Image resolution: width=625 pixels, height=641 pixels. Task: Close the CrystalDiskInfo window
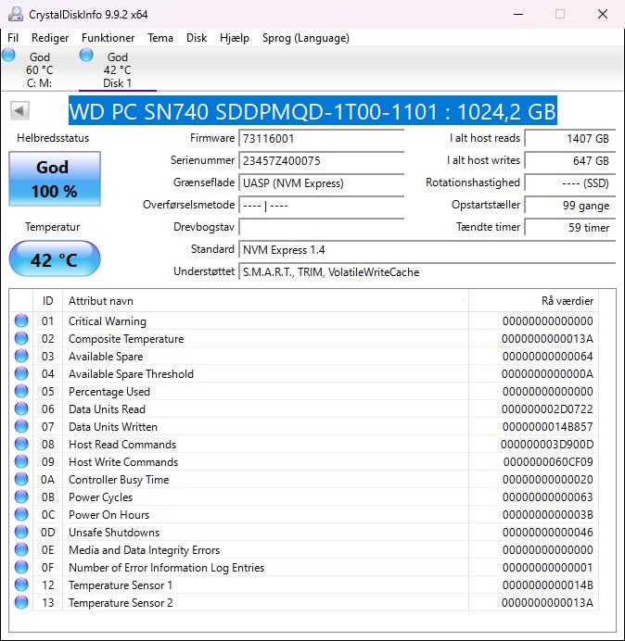click(x=603, y=14)
